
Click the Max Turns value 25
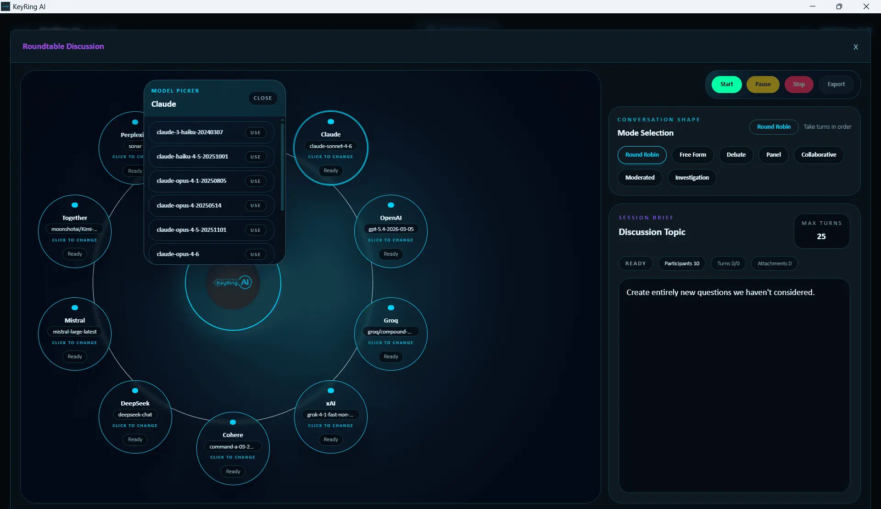point(821,236)
